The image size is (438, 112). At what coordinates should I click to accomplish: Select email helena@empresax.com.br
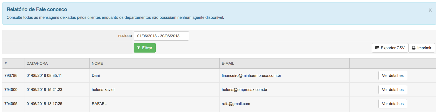click(x=245, y=90)
